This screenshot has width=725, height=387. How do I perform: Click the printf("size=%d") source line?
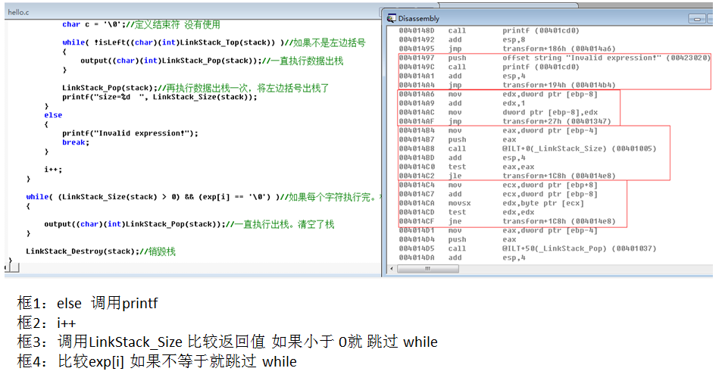click(x=160, y=97)
